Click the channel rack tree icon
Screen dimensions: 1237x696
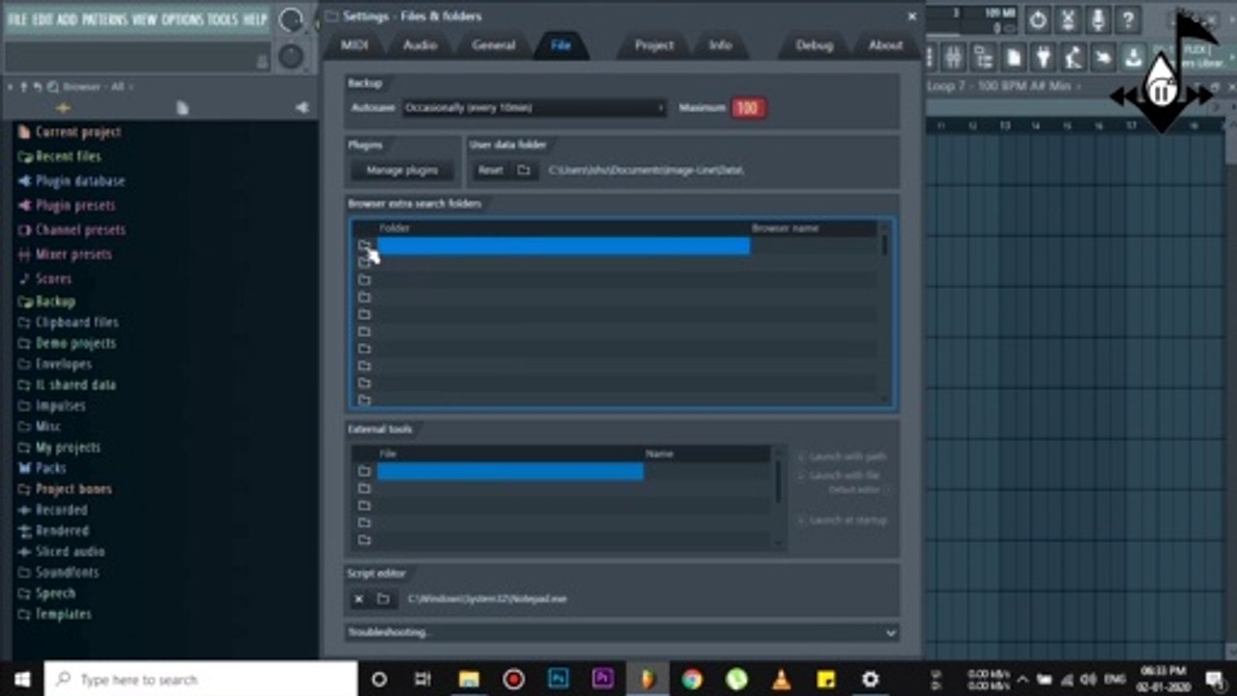[983, 58]
